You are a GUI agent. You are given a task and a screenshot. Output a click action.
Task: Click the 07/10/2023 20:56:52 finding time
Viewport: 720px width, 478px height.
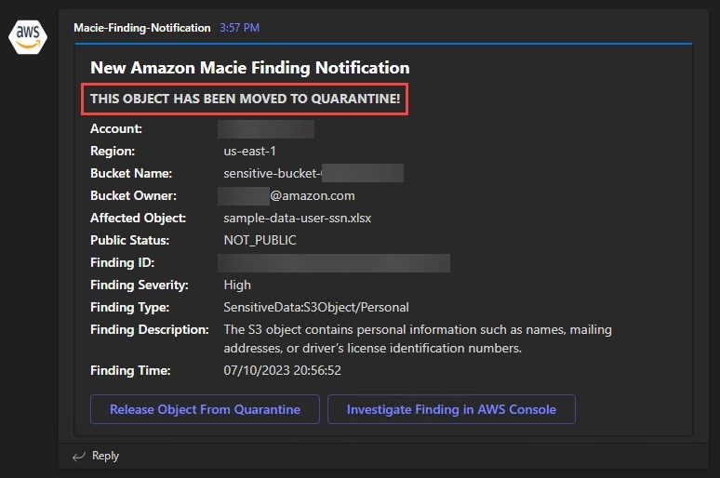(283, 370)
